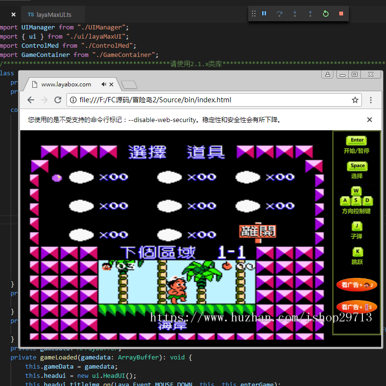Click the browser back arrow

click(x=30, y=100)
